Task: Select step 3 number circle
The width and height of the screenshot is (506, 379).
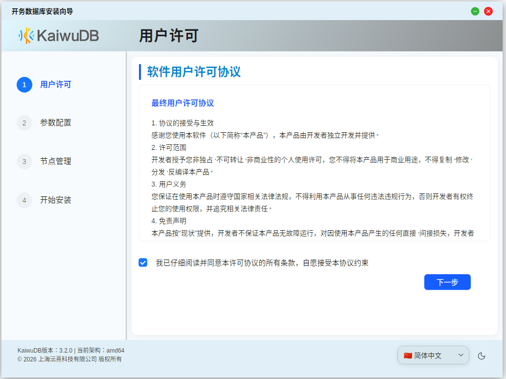Action: click(x=24, y=162)
